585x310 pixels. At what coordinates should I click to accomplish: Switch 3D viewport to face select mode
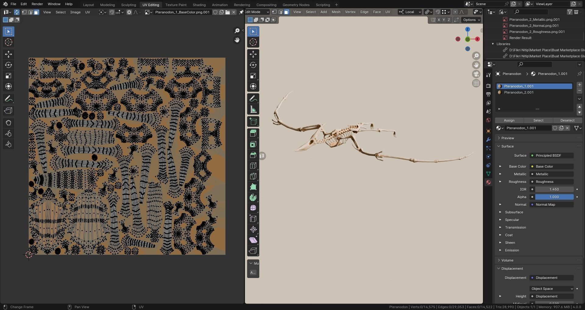pos(286,12)
